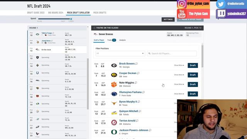Draft Brock Bowers
The width and height of the screenshot is (247, 139).
tap(193, 65)
